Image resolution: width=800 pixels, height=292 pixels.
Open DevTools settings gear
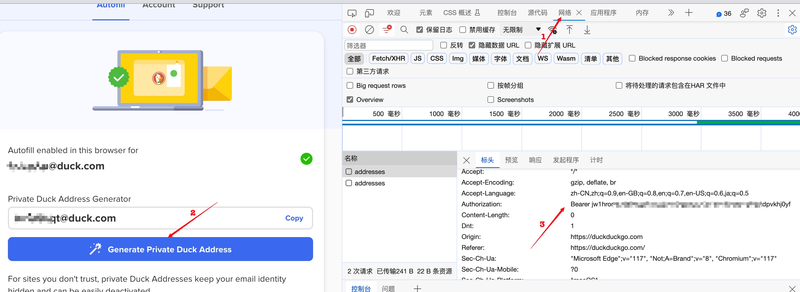pyautogui.click(x=762, y=13)
